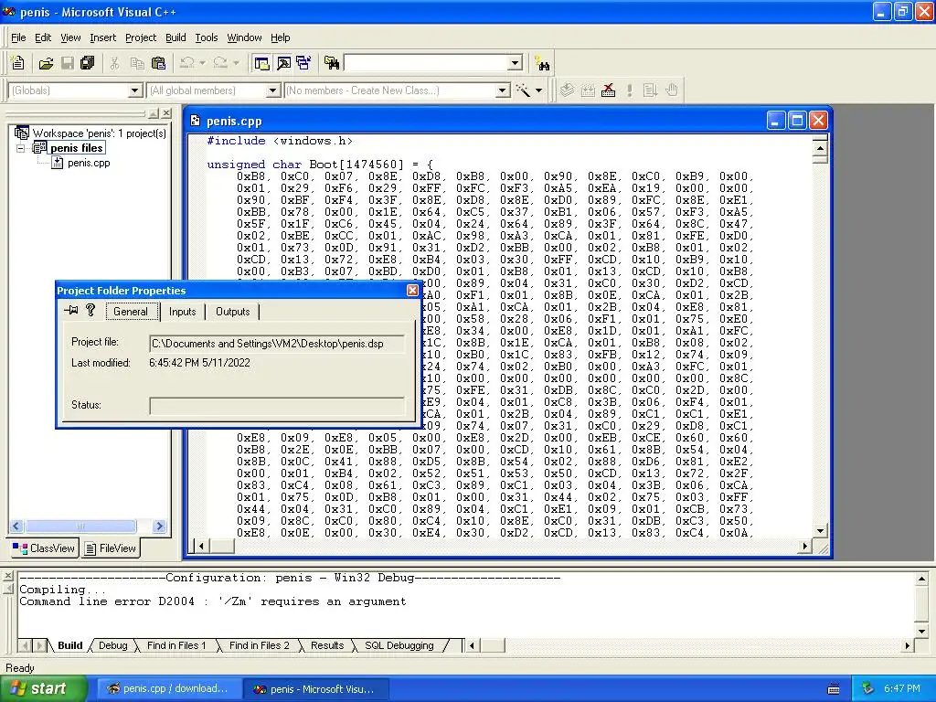Screen dimensions: 936x702
Task: Toggle the Workspace pane toolbar button
Action: (x=261, y=63)
